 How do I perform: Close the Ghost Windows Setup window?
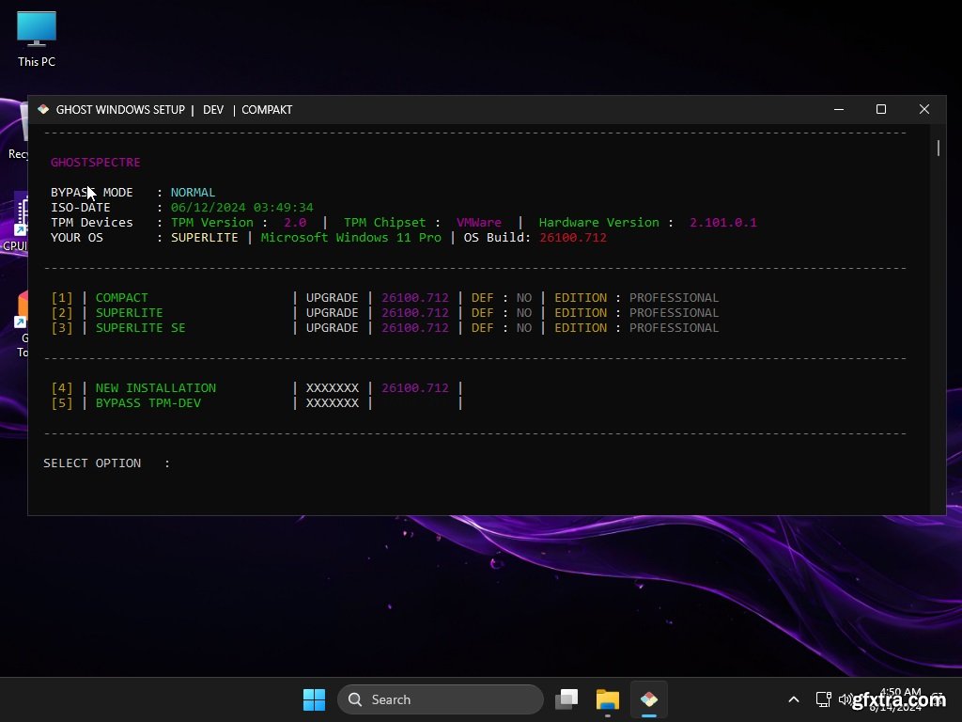click(924, 110)
